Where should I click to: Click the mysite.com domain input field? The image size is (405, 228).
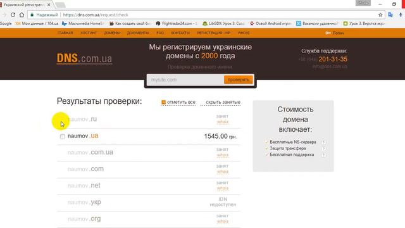tap(185, 80)
